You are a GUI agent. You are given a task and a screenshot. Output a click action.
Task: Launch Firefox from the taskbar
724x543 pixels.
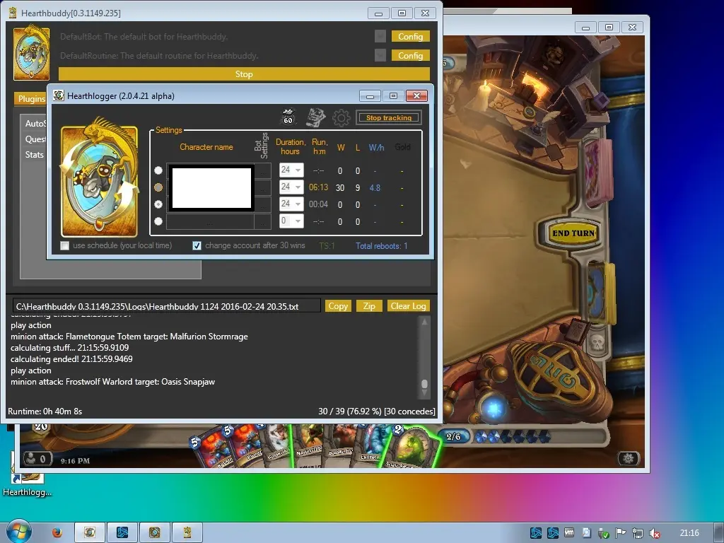click(57, 533)
